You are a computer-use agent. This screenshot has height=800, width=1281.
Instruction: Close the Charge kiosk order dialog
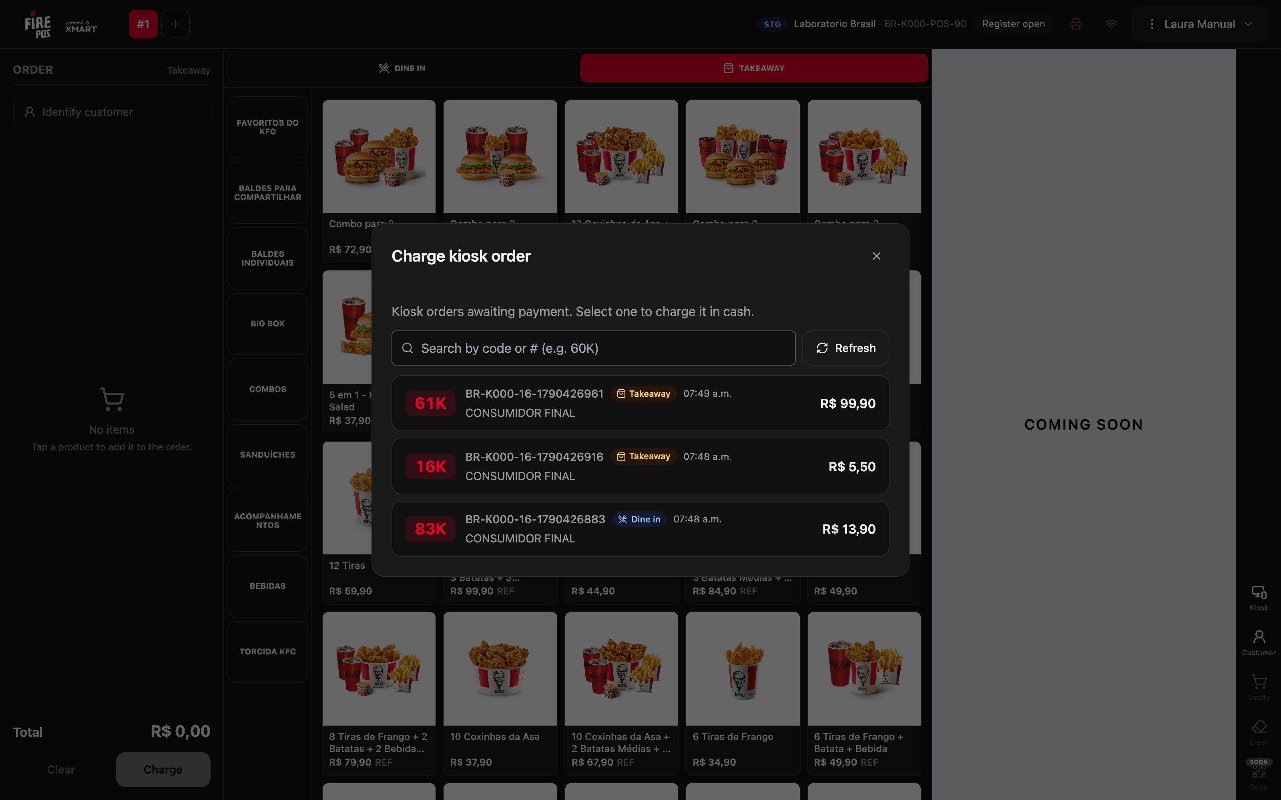tap(877, 256)
